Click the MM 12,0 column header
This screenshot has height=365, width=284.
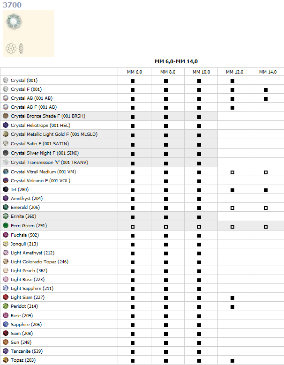(x=234, y=72)
